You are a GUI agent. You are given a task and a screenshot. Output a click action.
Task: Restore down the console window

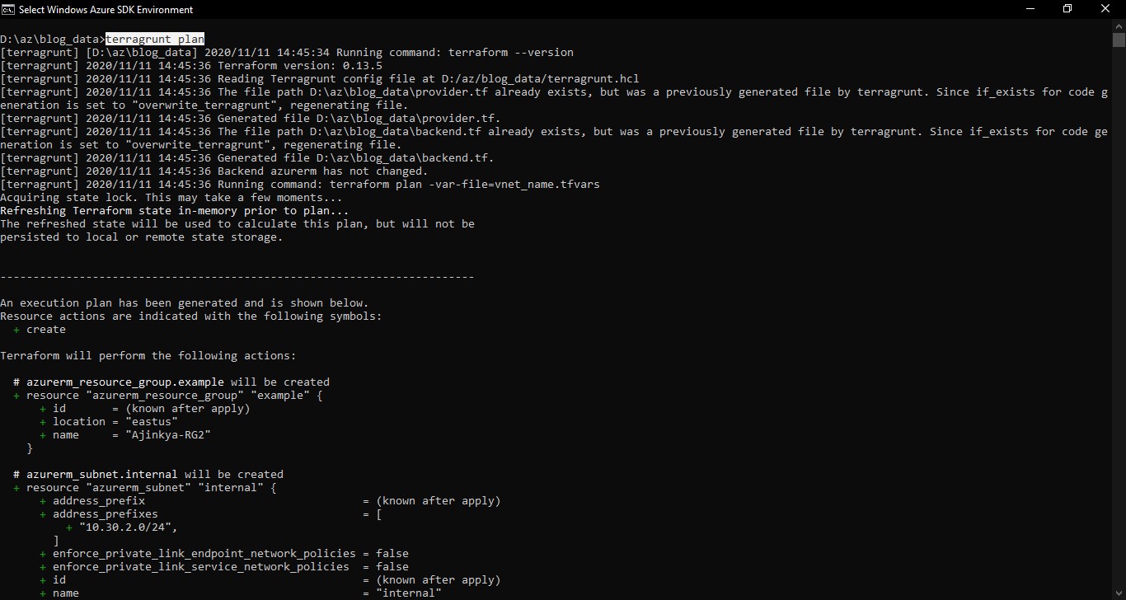point(1067,9)
